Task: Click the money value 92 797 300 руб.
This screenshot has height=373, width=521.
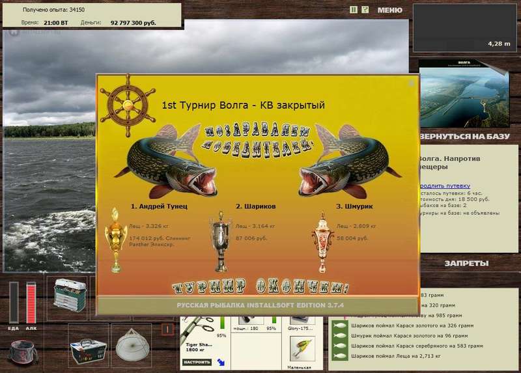Action: 134,23
